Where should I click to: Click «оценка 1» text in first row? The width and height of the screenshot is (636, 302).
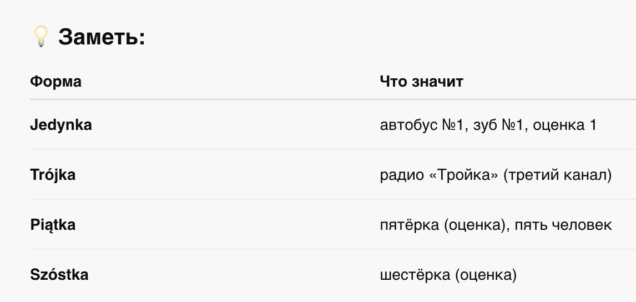[x=565, y=125]
